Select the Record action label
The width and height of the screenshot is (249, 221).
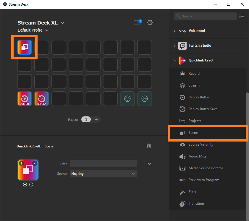194,74
